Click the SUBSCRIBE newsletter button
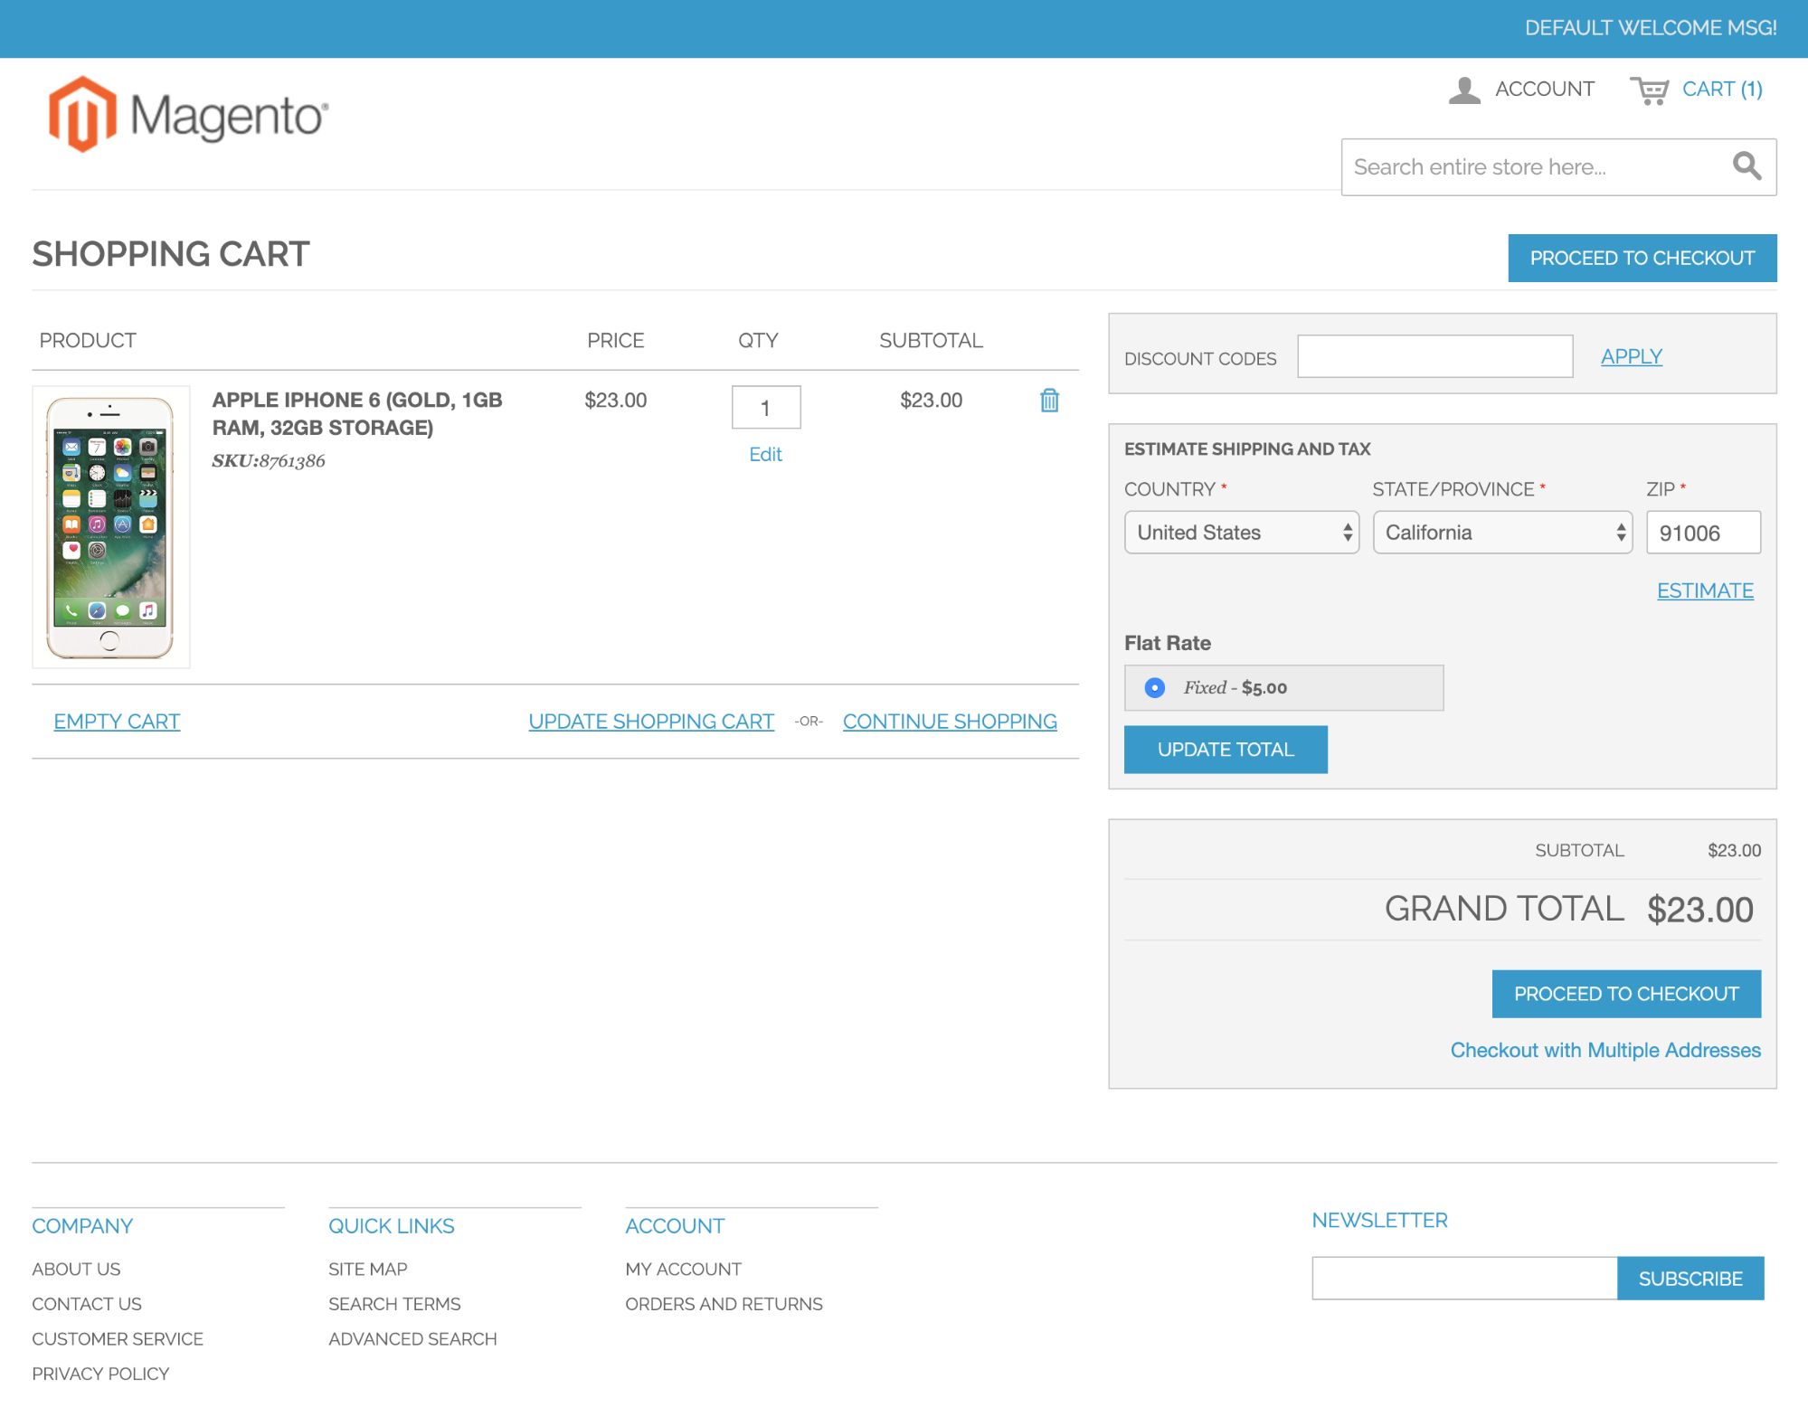 point(1690,1279)
